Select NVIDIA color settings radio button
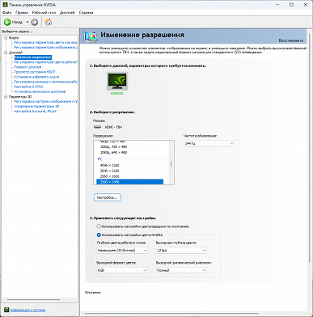The height and width of the screenshot is (317, 313). point(99,235)
